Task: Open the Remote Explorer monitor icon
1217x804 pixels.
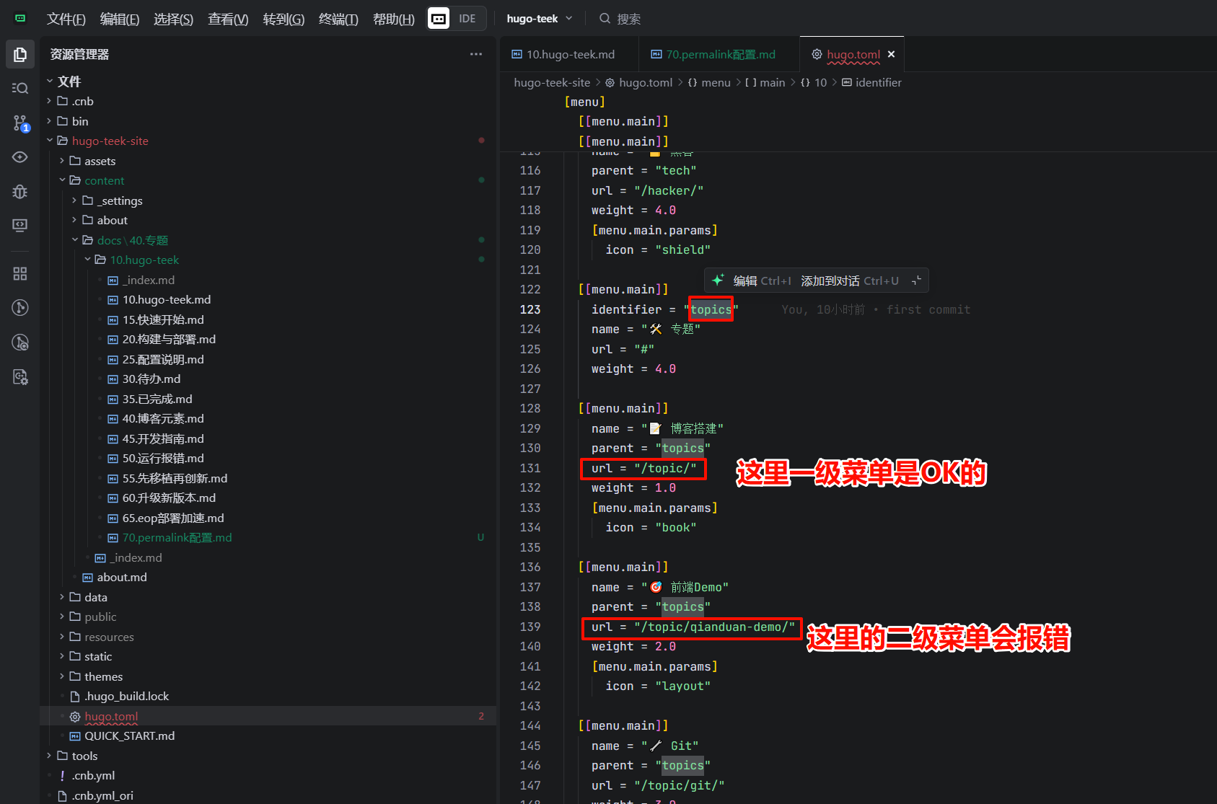Action: tap(20, 225)
